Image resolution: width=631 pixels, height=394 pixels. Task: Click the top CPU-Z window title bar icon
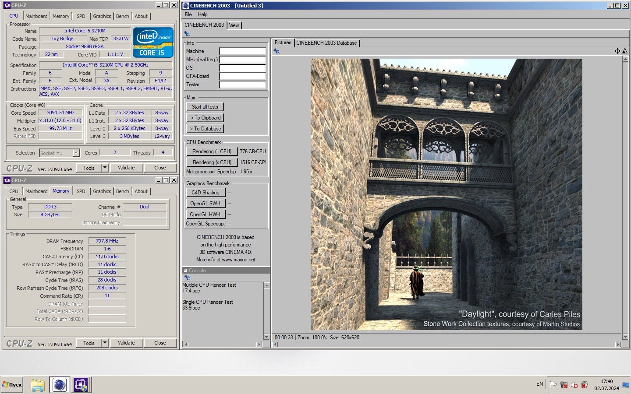[7, 5]
